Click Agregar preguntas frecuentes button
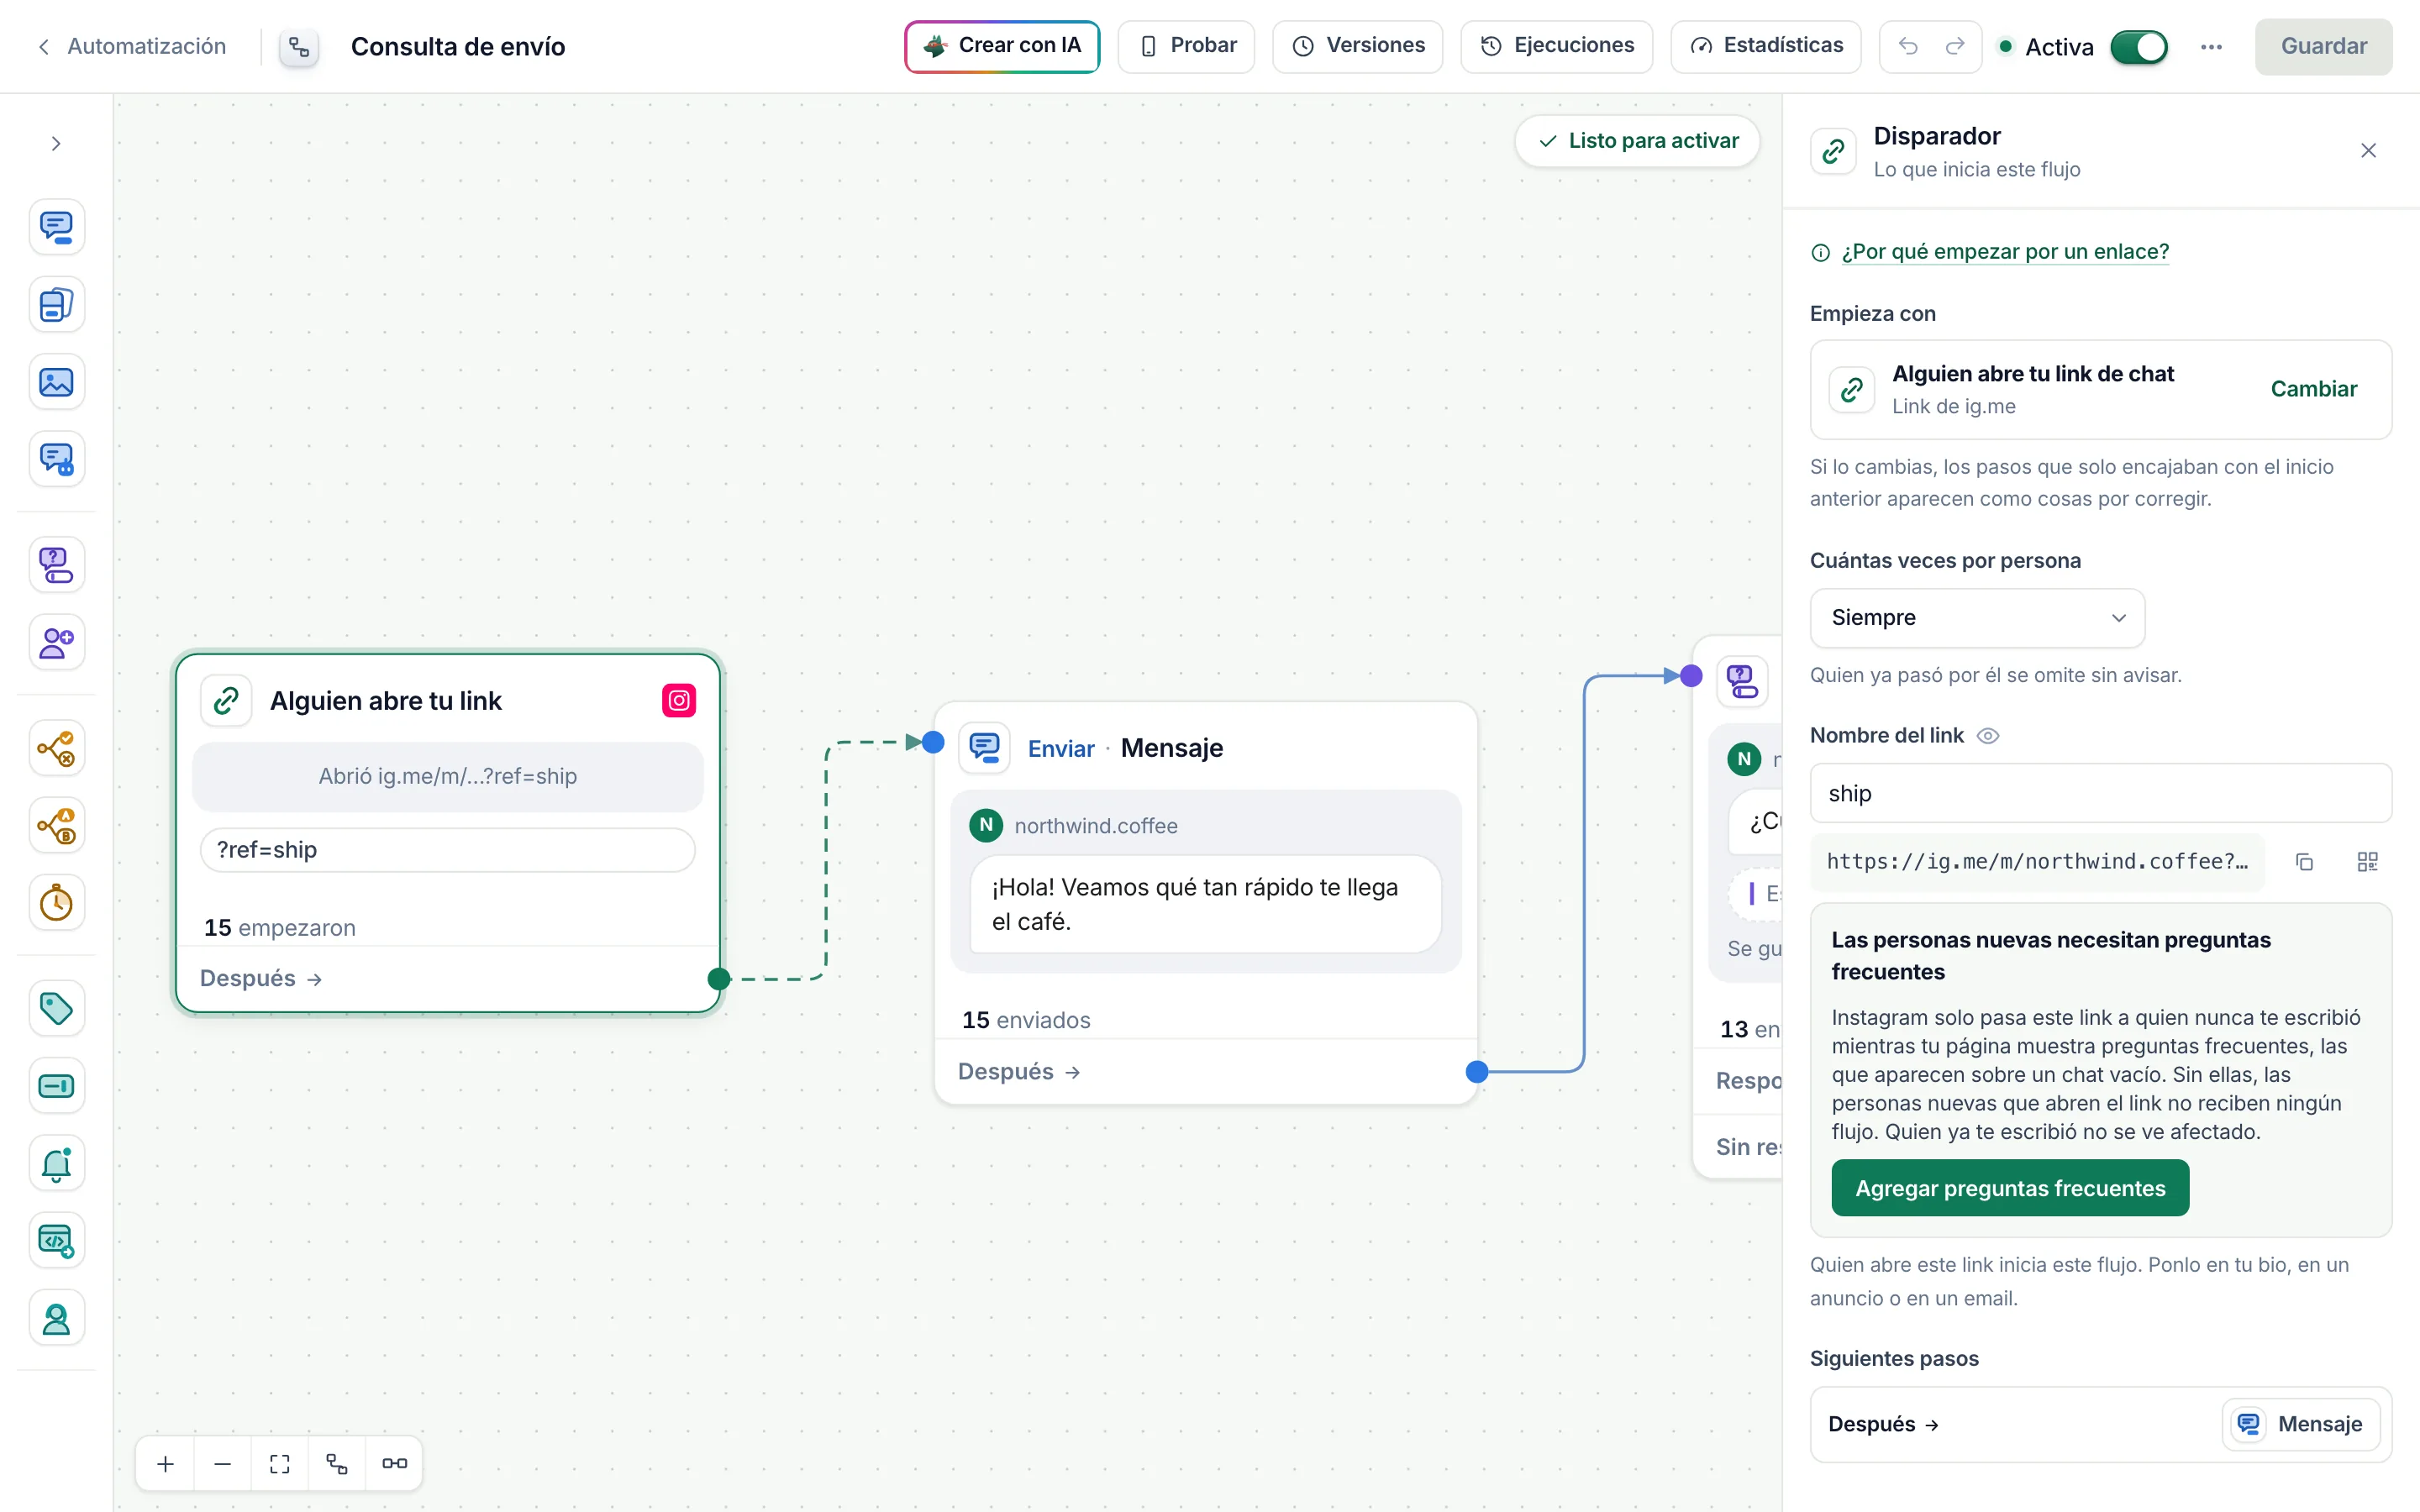Screen dimensions: 2420x1512 tap(2010, 1188)
